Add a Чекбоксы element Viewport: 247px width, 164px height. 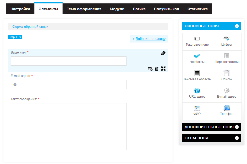(197, 59)
